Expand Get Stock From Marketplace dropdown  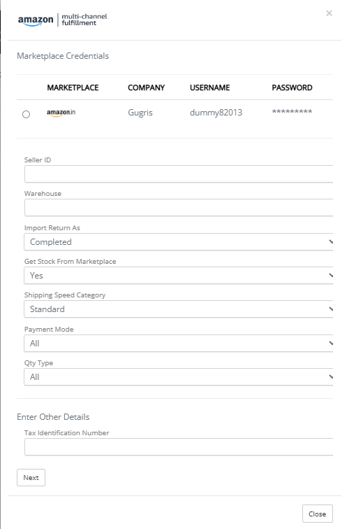179,275
